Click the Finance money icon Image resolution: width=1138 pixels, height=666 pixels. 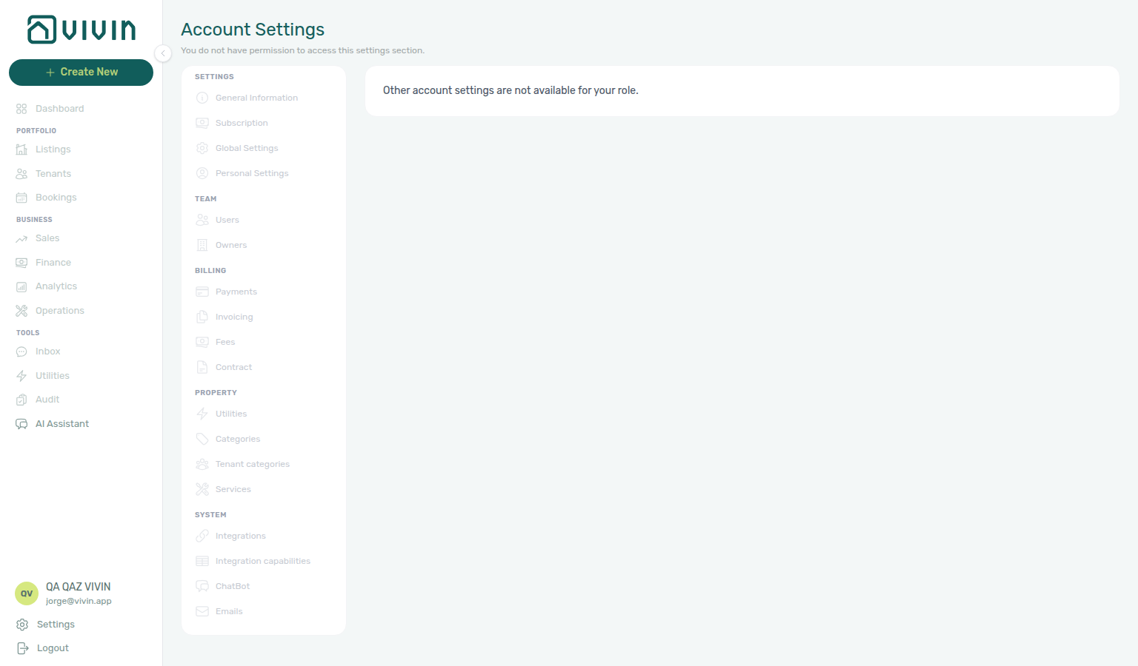(21, 263)
